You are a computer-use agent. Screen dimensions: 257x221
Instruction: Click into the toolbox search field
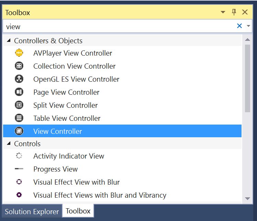120,26
